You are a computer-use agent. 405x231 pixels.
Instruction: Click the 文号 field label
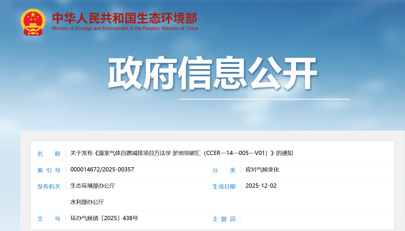coord(49,219)
